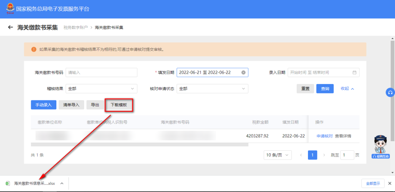Click the 缴款单位名称 column header
Viewport: 395px width, 192px height.
tap(50, 122)
